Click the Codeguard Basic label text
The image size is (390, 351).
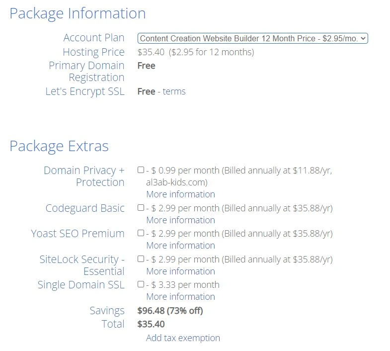tap(85, 208)
